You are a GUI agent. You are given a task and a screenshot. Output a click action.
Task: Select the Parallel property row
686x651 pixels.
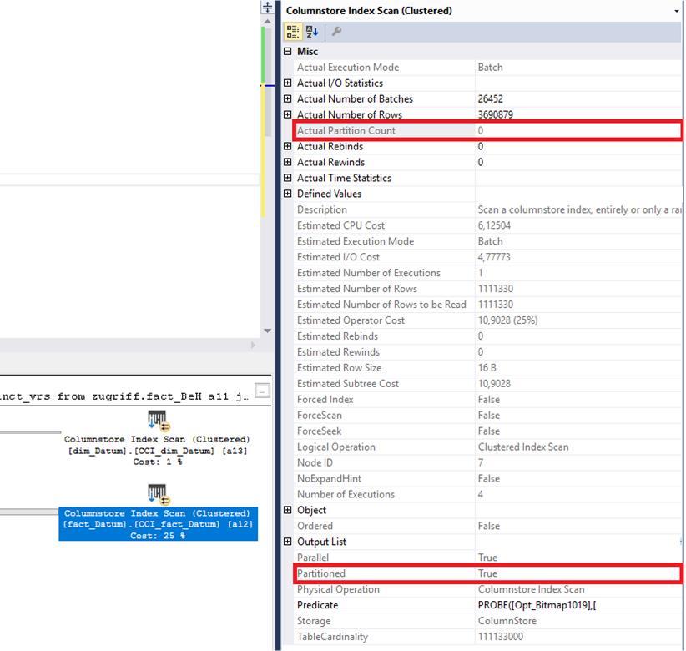click(x=488, y=558)
